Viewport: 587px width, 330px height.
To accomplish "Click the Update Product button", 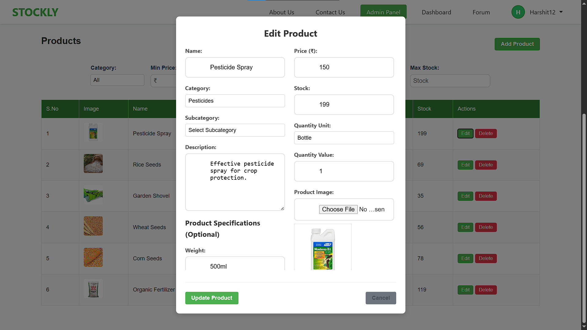I will tap(212, 298).
